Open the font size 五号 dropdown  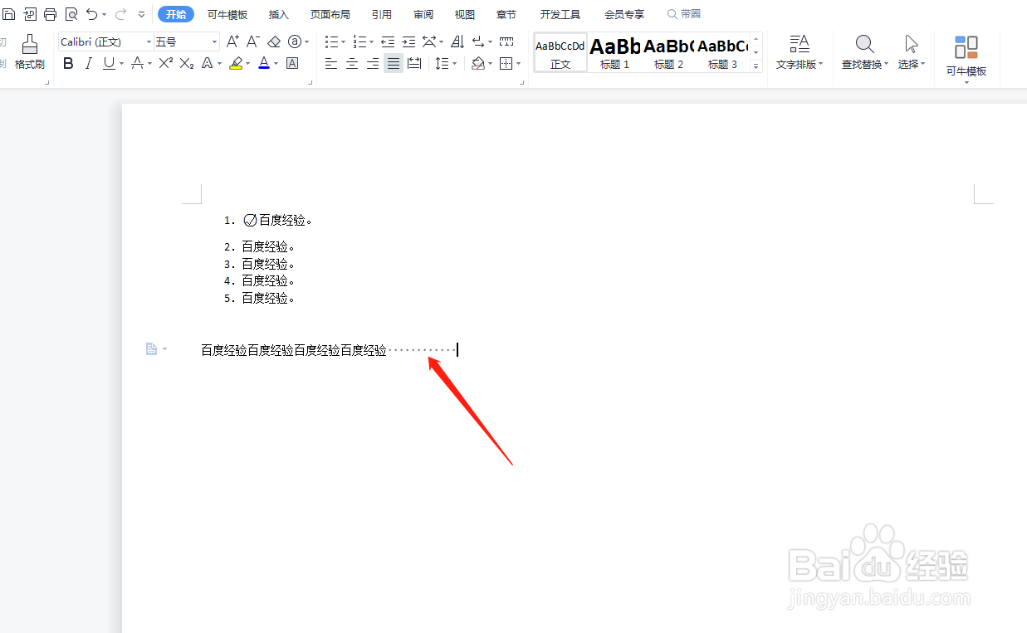click(214, 41)
